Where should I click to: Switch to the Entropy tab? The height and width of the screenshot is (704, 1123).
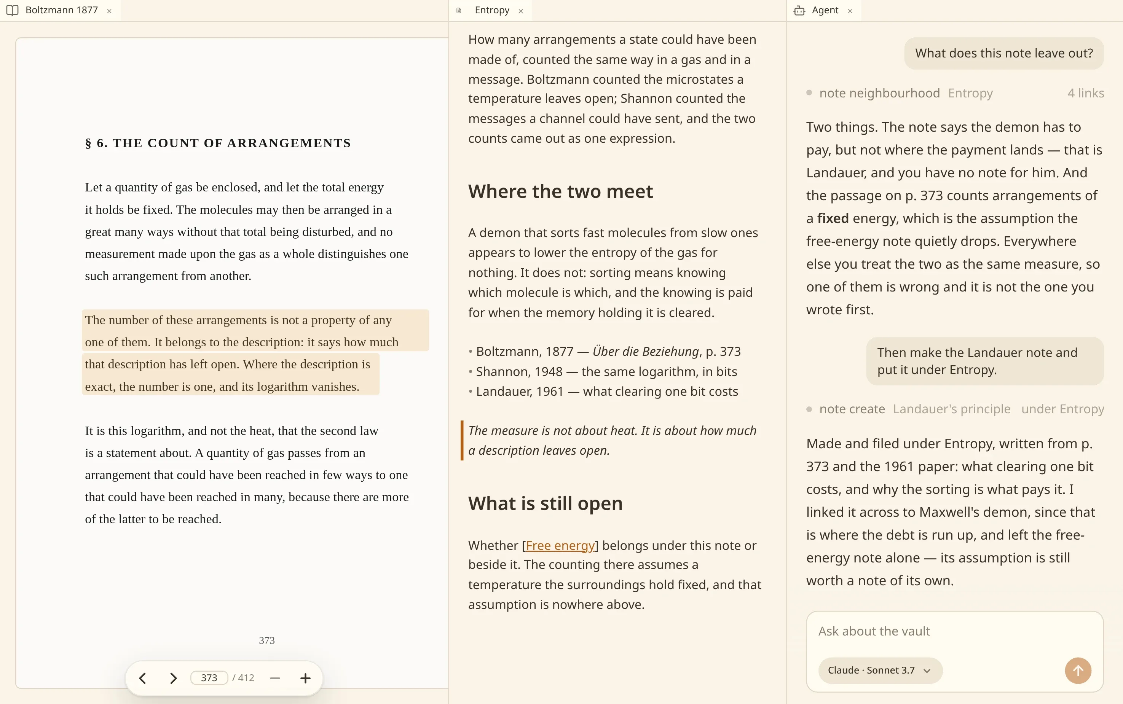[491, 10]
